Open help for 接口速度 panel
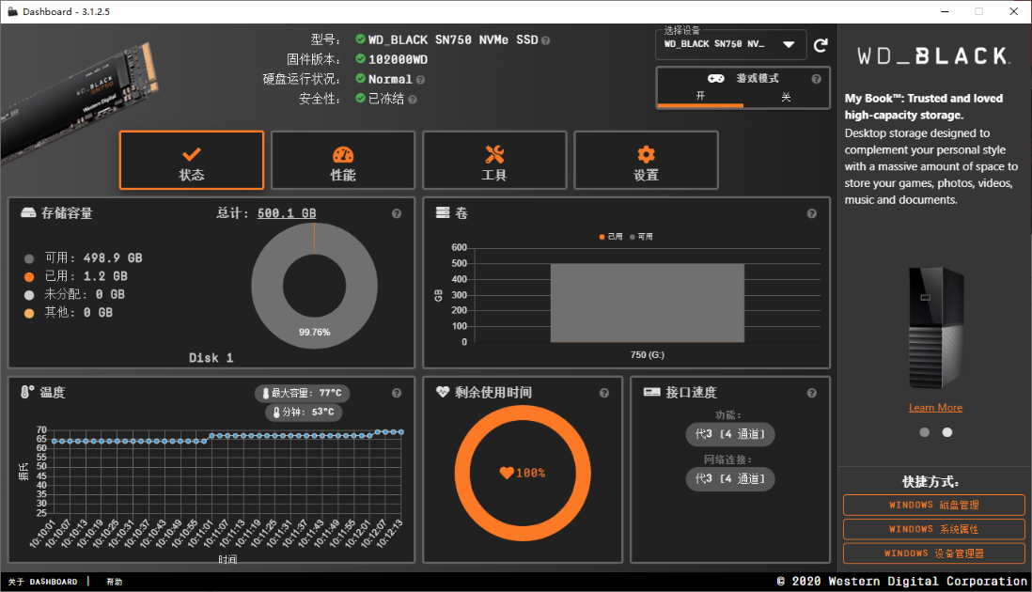1032x592 pixels. 811,393
